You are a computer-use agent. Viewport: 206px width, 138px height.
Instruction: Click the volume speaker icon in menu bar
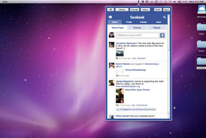click(x=175, y=2)
